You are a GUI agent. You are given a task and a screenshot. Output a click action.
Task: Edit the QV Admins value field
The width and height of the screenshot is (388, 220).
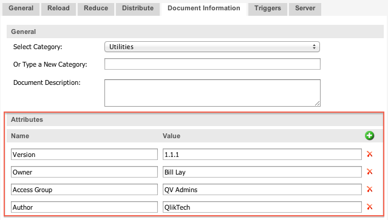(262, 189)
